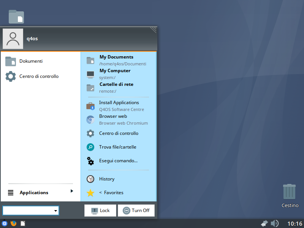Image resolution: width=304 pixels, height=228 pixels.
Task: Click the Turn Off button
Action: point(136,211)
